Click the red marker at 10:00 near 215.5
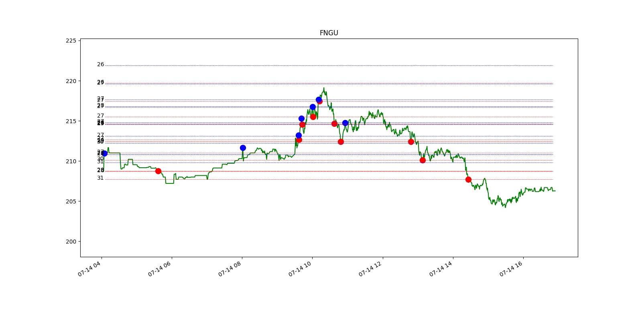This screenshot has width=642, height=321. tap(313, 117)
